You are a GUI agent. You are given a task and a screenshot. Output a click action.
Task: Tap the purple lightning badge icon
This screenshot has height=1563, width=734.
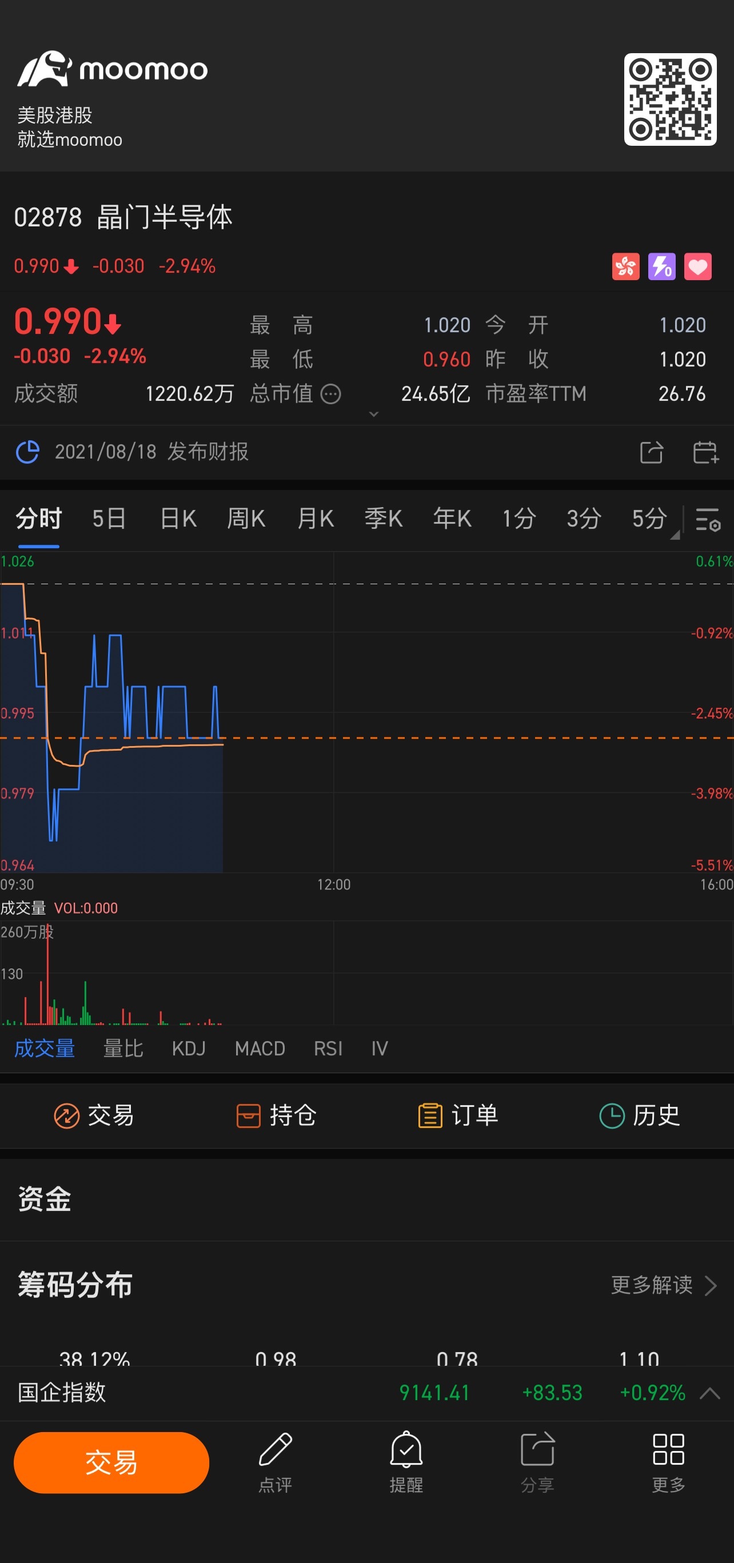click(662, 266)
